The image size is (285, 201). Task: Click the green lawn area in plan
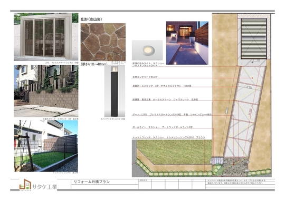[x=174, y=152]
